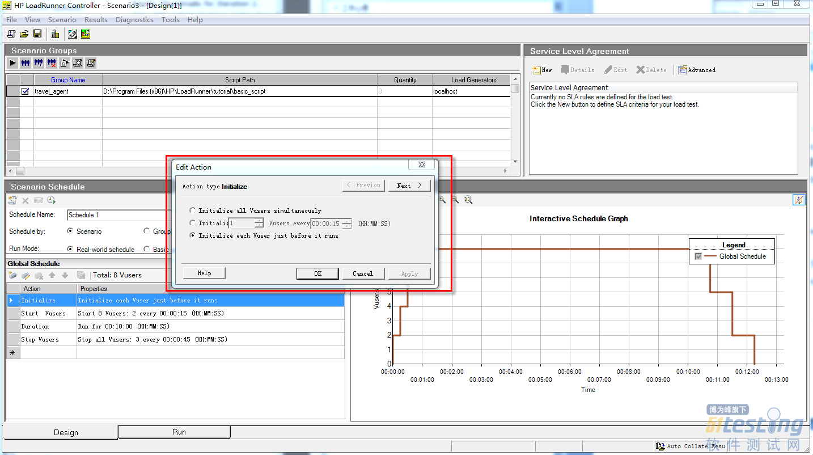Image resolution: width=813 pixels, height=455 pixels.
Task: Click the Scenario Groups horizontal scrollbar thumb
Action: [x=20, y=171]
